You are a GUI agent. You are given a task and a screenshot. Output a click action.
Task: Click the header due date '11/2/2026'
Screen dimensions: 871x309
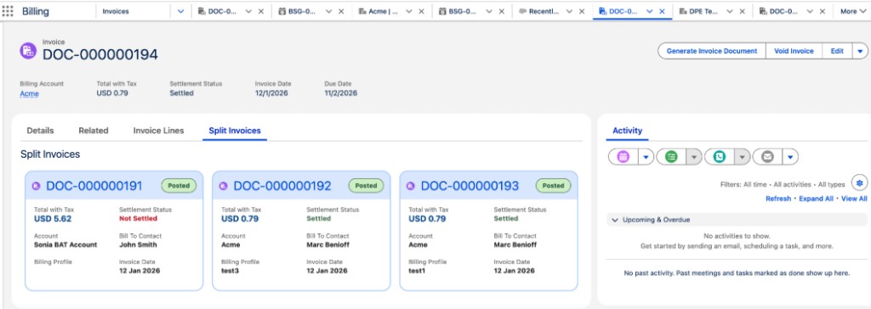coord(340,93)
